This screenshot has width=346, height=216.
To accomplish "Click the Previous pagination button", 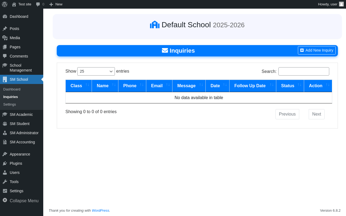I will [x=287, y=114].
